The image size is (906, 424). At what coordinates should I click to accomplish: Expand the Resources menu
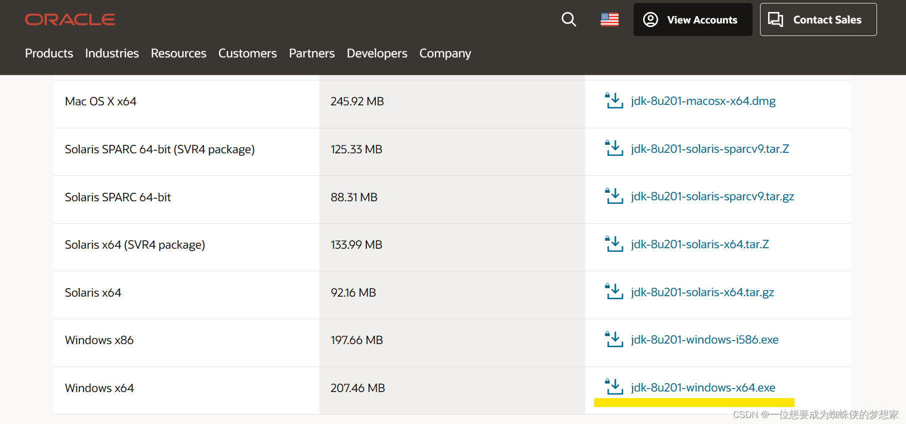[x=178, y=53]
